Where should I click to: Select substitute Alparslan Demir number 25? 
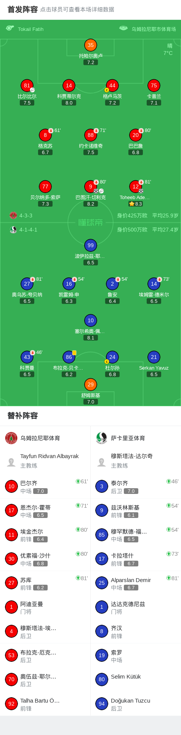(x=136, y=583)
